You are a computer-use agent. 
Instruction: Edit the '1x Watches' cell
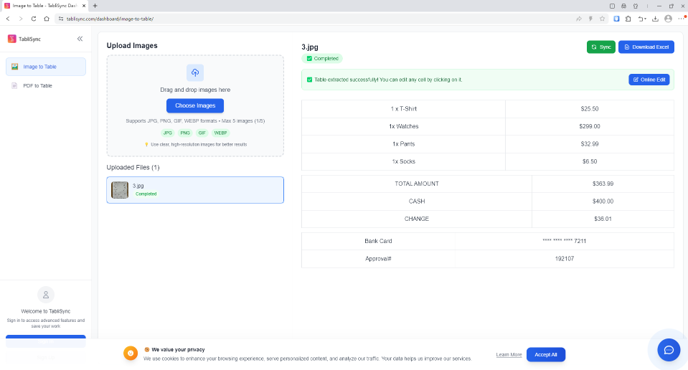(x=403, y=126)
